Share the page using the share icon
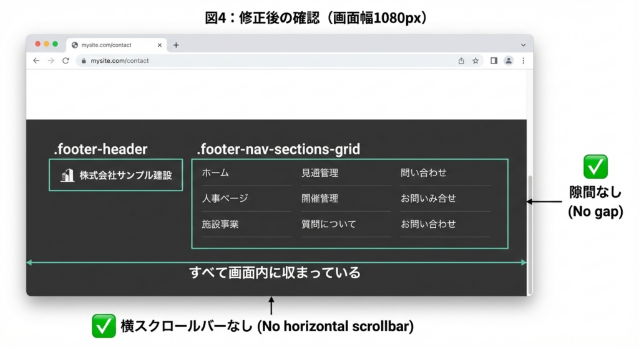 pyautogui.click(x=461, y=60)
